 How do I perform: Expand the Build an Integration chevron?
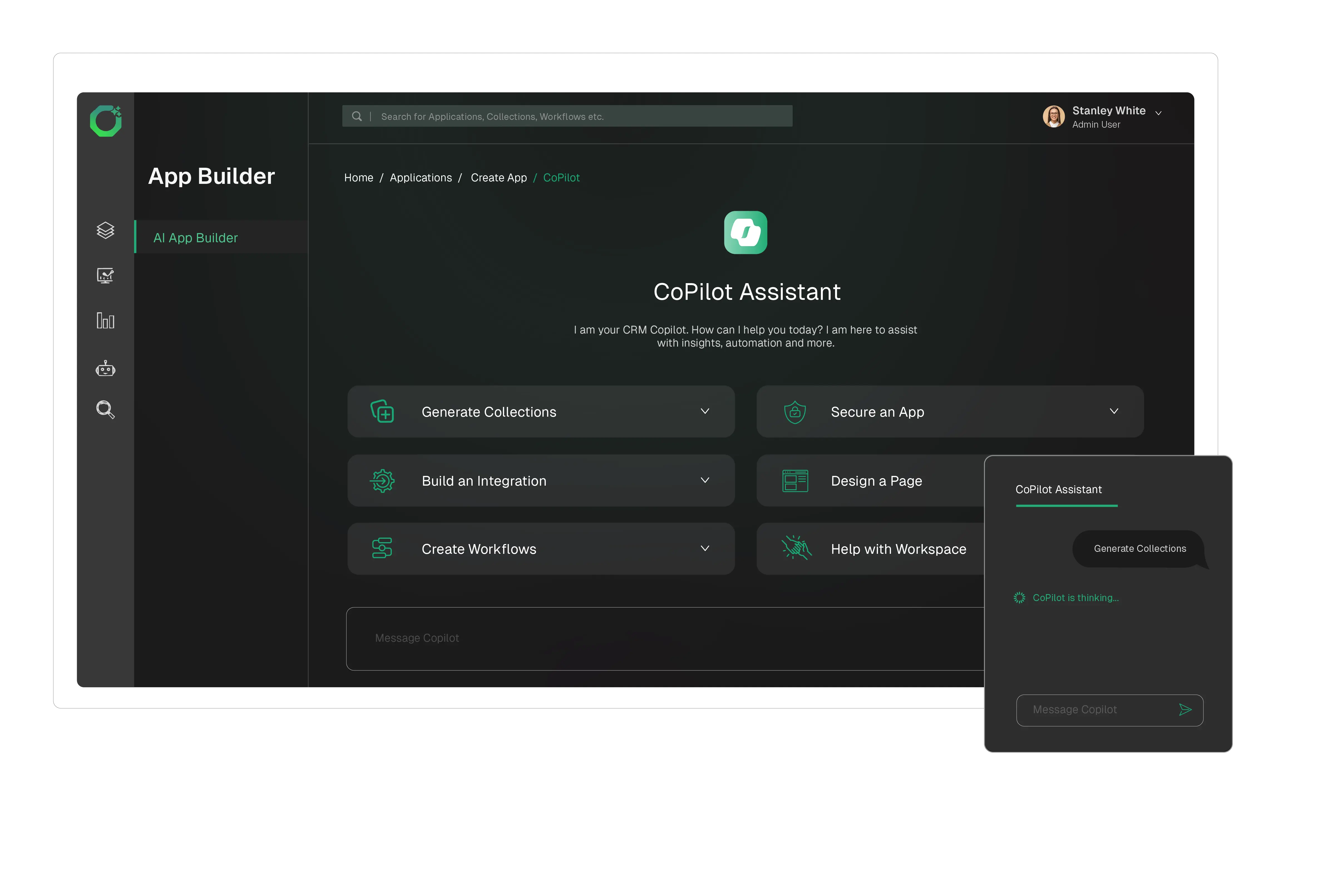pos(705,480)
